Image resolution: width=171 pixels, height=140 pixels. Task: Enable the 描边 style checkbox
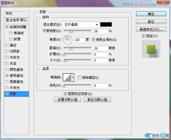7,45
